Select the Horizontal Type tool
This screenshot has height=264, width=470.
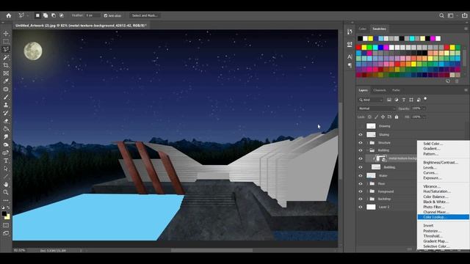[6, 161]
